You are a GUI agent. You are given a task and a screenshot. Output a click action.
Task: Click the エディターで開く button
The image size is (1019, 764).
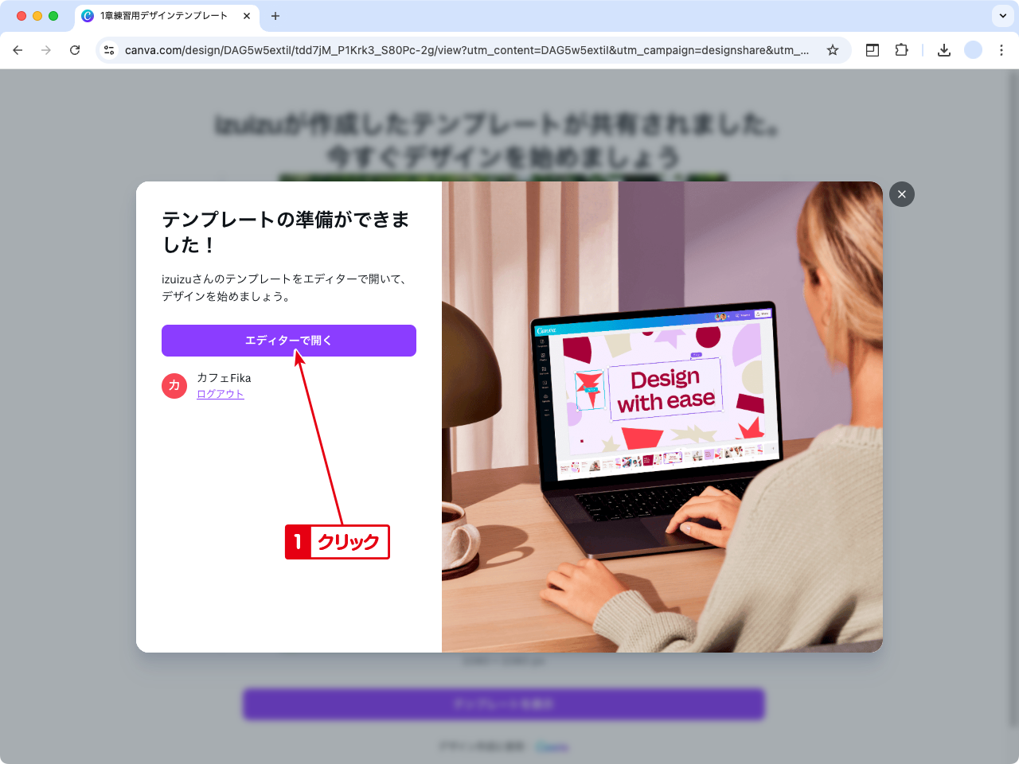tap(288, 341)
